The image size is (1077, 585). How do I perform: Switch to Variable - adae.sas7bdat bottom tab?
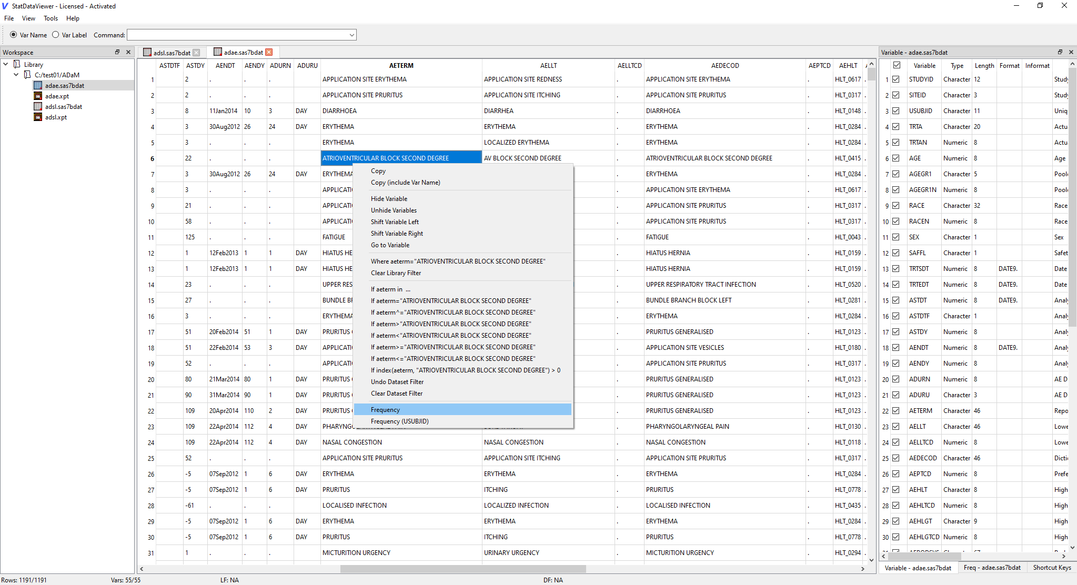click(x=918, y=568)
